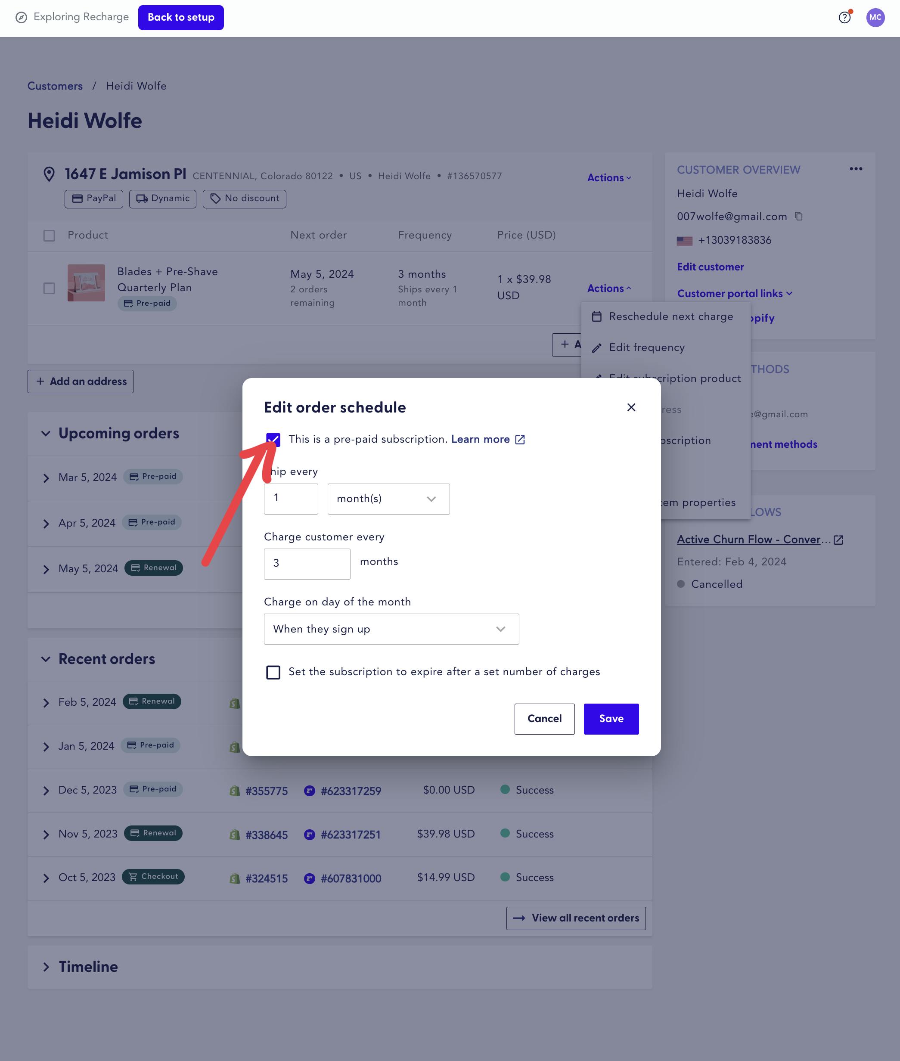Toggle 'Set subscription to expire' checkbox
Screen dimensions: 900x1061
click(273, 672)
